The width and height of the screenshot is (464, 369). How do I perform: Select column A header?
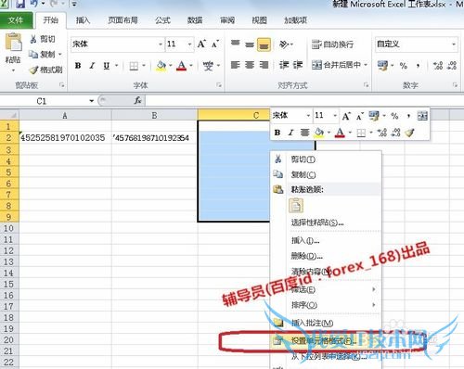pos(65,115)
